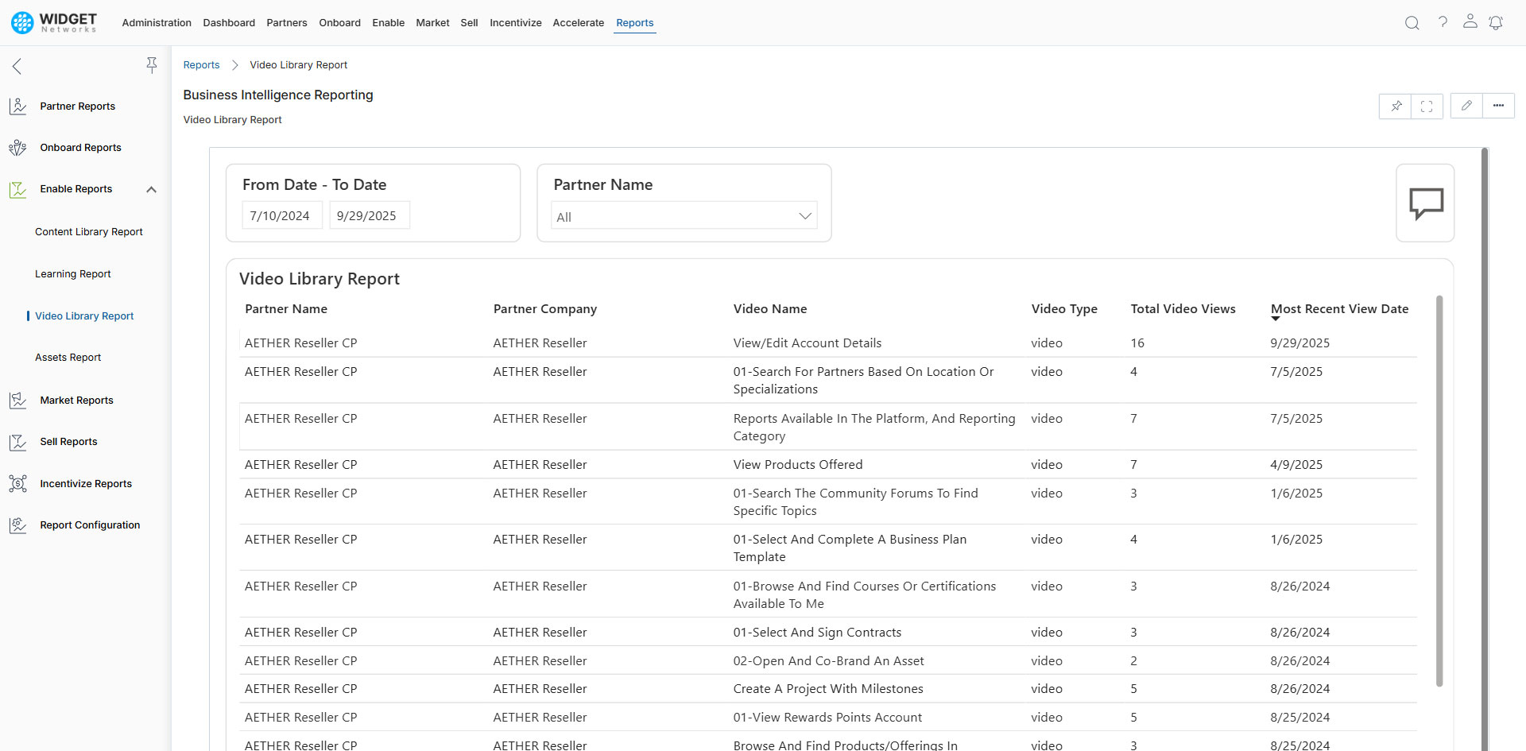Click the pencil edit report icon
The height and width of the screenshot is (751, 1526).
(1466, 106)
